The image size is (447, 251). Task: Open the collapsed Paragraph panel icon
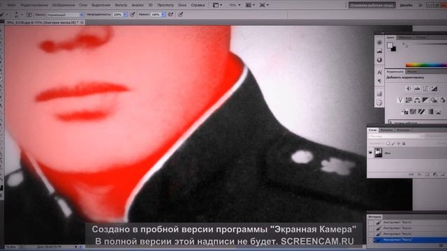click(x=379, y=82)
